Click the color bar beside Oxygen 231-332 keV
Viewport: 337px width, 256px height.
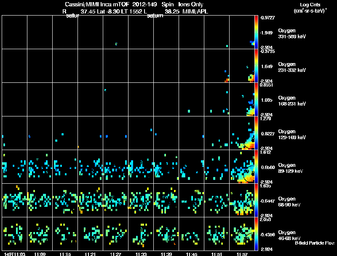coord(256,66)
